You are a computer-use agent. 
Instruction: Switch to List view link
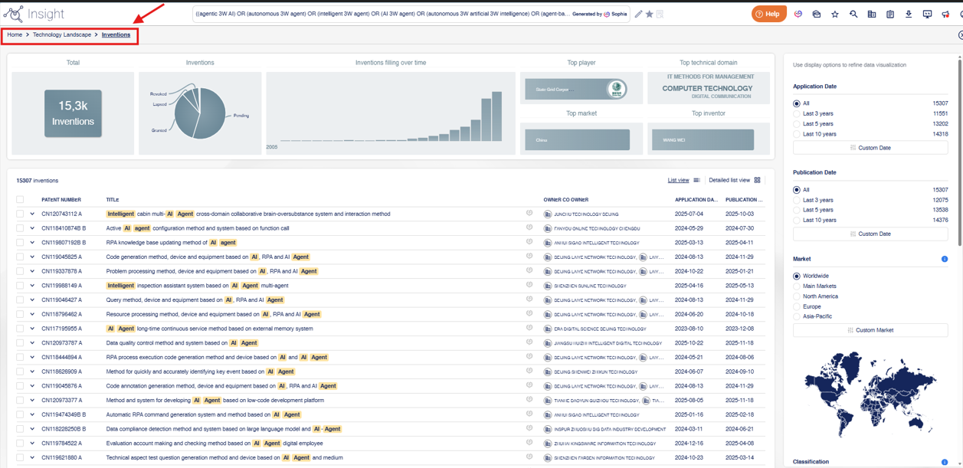click(x=678, y=181)
